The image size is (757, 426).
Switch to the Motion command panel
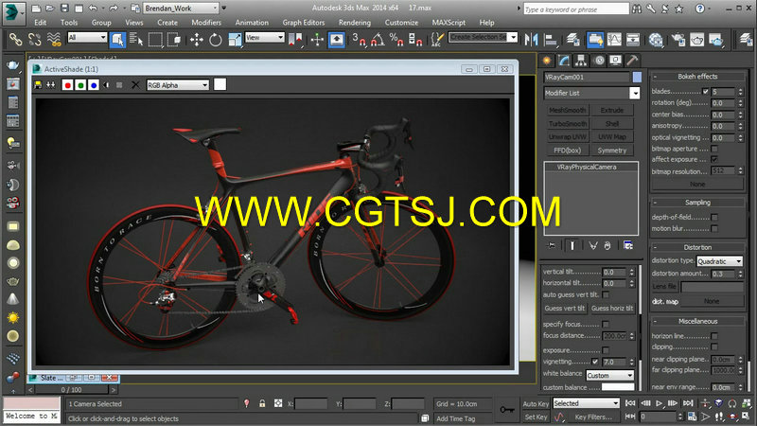click(599, 61)
